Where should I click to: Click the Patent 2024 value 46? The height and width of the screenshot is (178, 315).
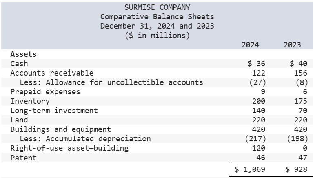[x=261, y=158]
